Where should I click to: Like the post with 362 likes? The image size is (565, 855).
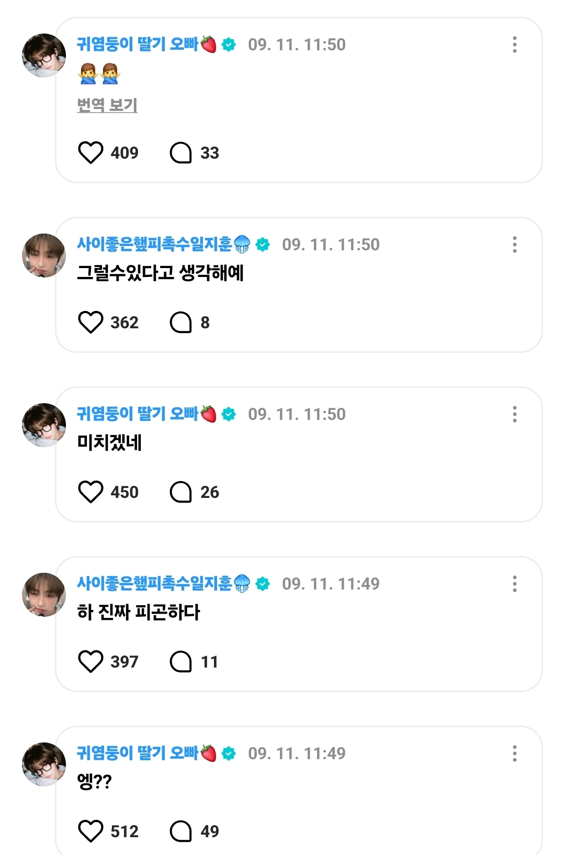coord(91,323)
